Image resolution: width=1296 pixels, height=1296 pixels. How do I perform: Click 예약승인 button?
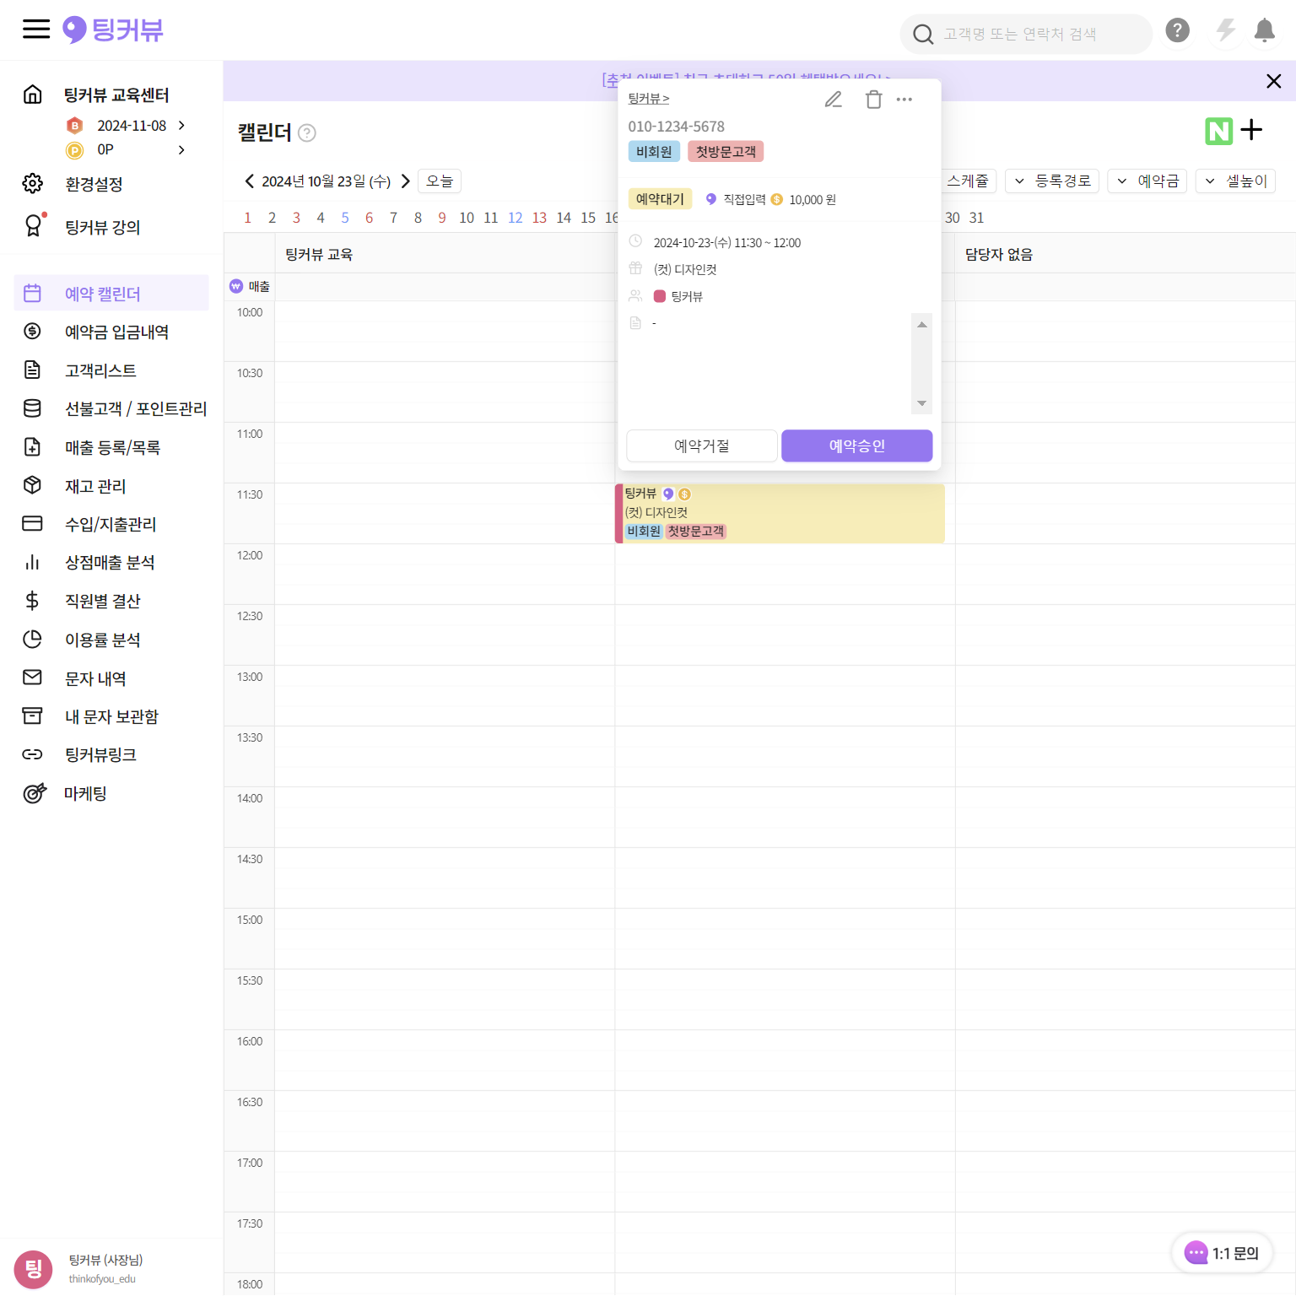point(856,445)
